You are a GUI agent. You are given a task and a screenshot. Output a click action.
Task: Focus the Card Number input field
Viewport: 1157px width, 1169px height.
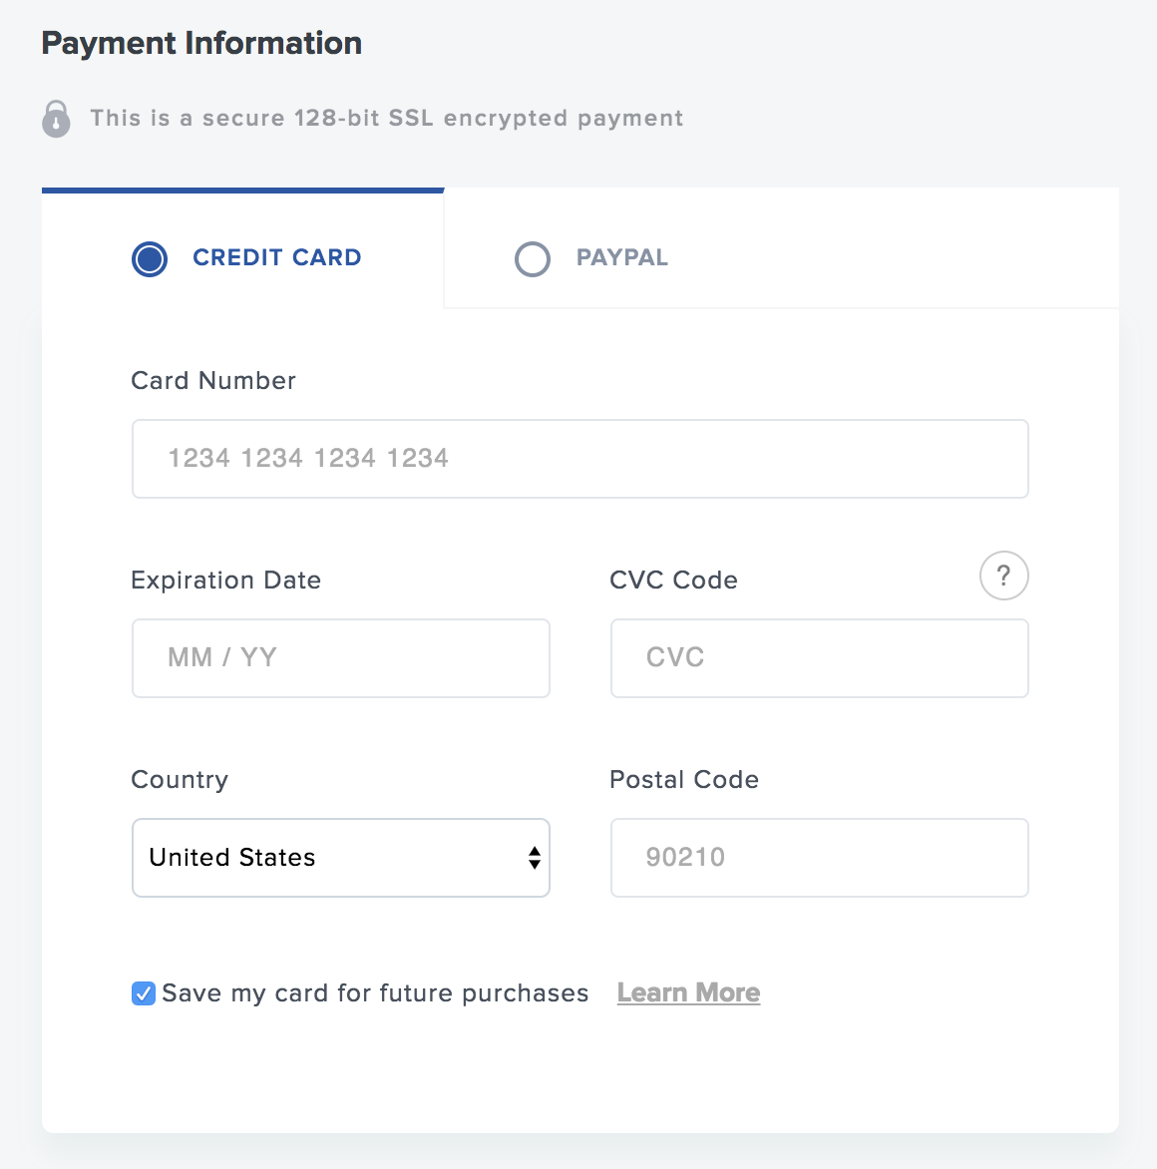pos(579,459)
